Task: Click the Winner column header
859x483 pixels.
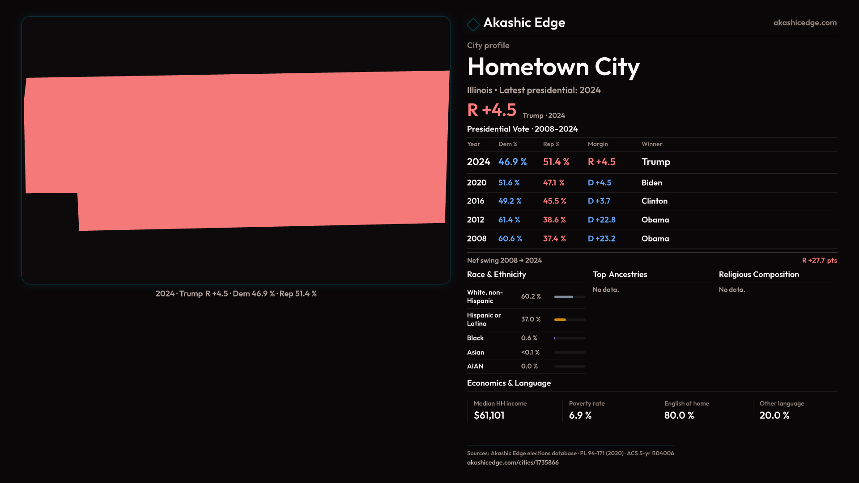Action: pyautogui.click(x=651, y=144)
